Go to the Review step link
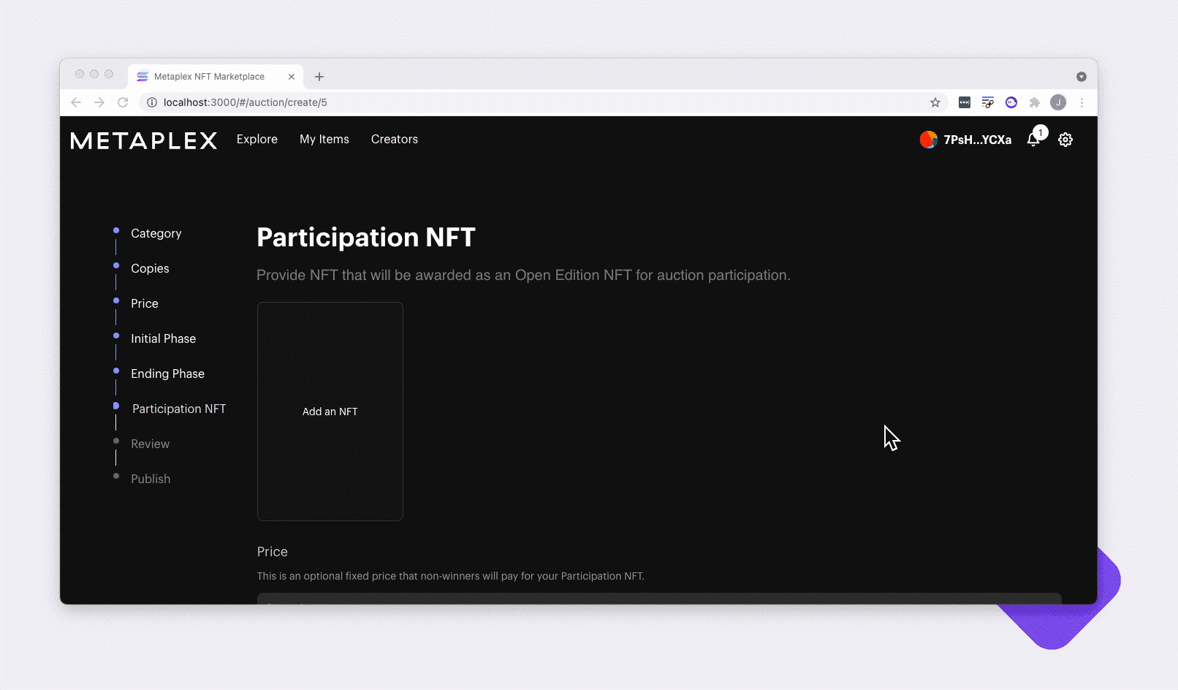Screen dimensions: 1178x690 tap(150, 444)
